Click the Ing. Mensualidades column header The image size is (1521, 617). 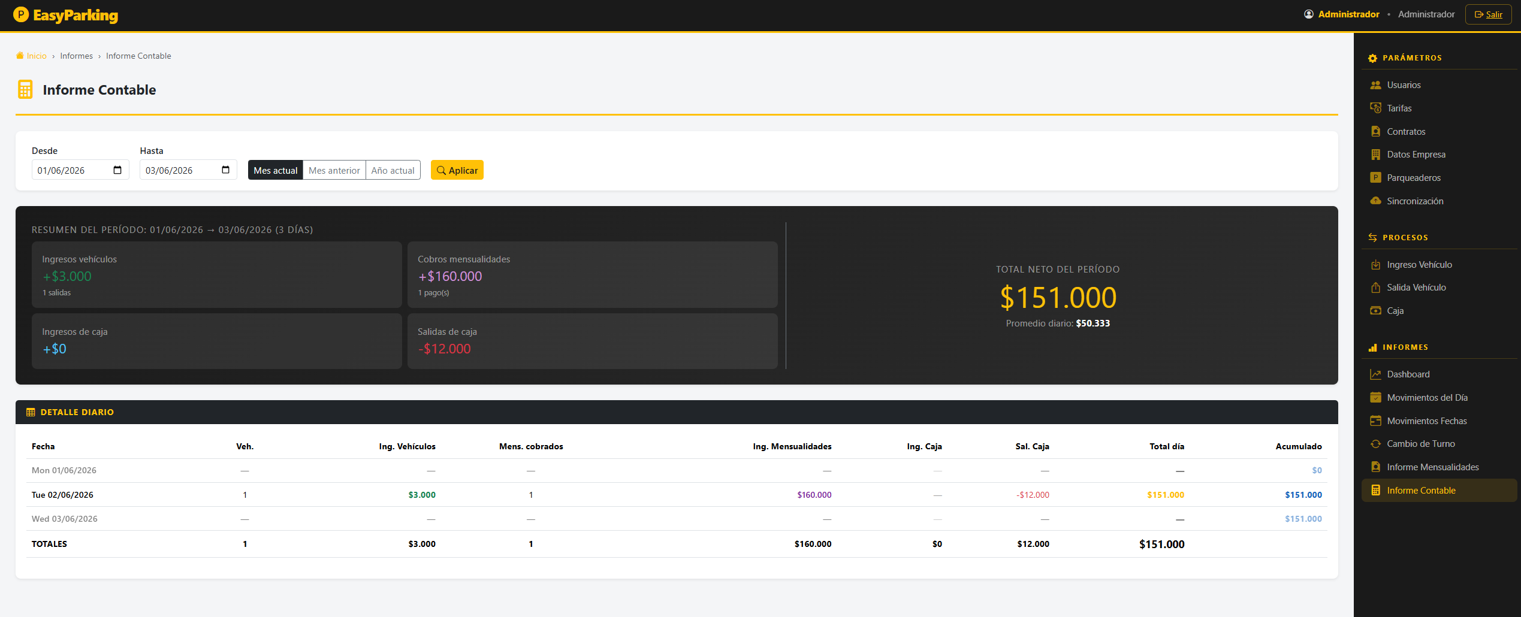tap(792, 446)
